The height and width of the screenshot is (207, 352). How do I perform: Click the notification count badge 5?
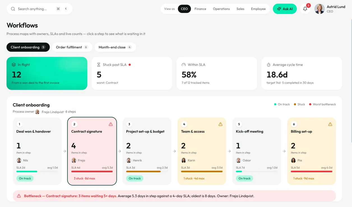pos(308,5)
